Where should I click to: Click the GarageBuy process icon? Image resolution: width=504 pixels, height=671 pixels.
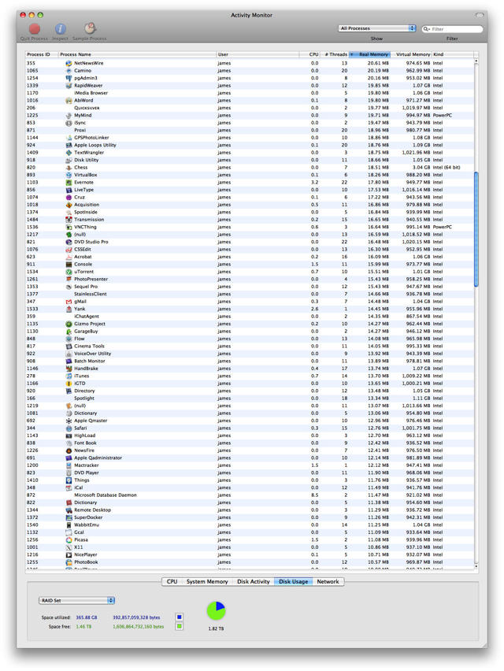pos(69,332)
